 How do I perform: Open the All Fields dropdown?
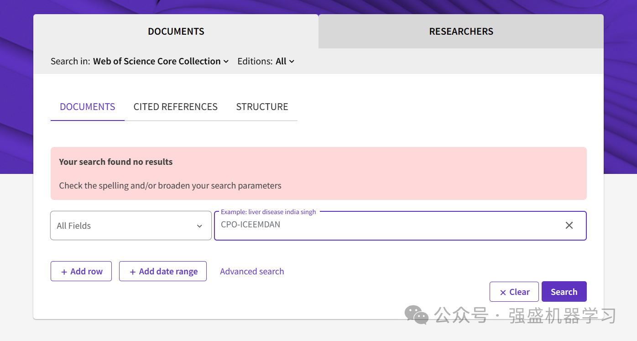(131, 226)
